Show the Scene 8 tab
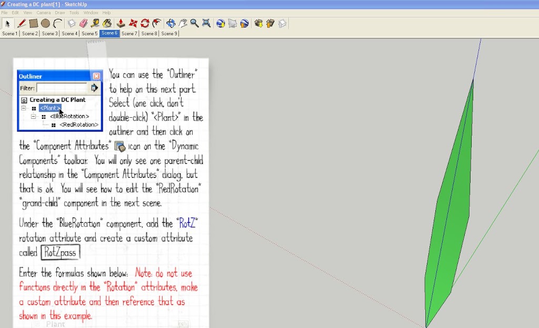Viewport: 539px width, 328px height. (149, 34)
